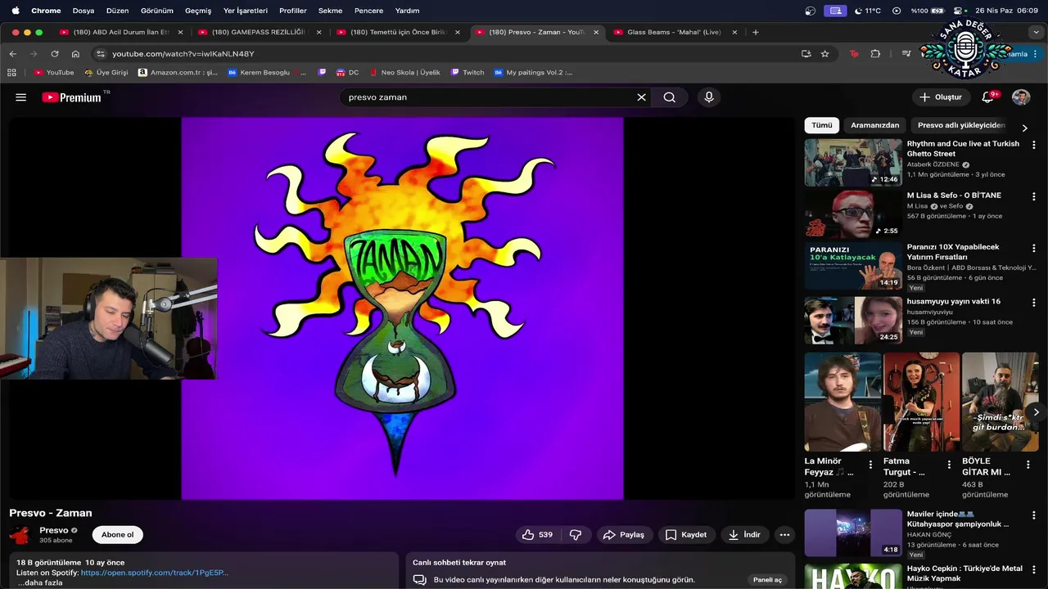Open Chrome apps grid in bookmarks bar
This screenshot has width=1048, height=589.
click(x=11, y=73)
